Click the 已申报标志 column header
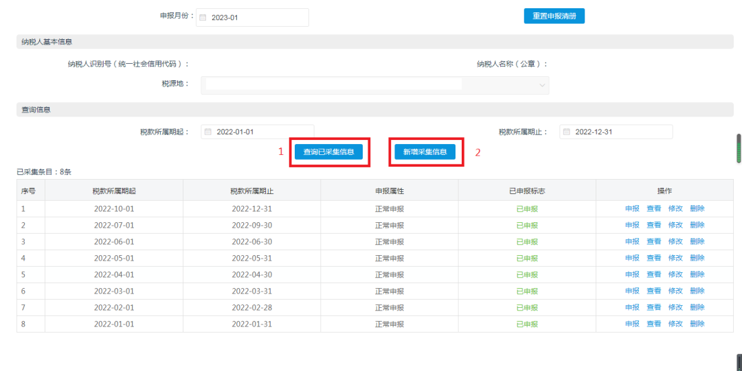 527,191
